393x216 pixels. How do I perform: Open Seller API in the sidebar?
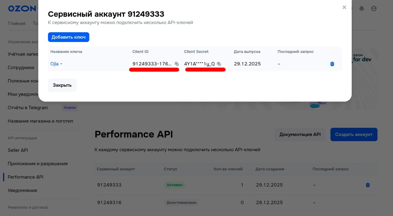pyautogui.click(x=18, y=150)
